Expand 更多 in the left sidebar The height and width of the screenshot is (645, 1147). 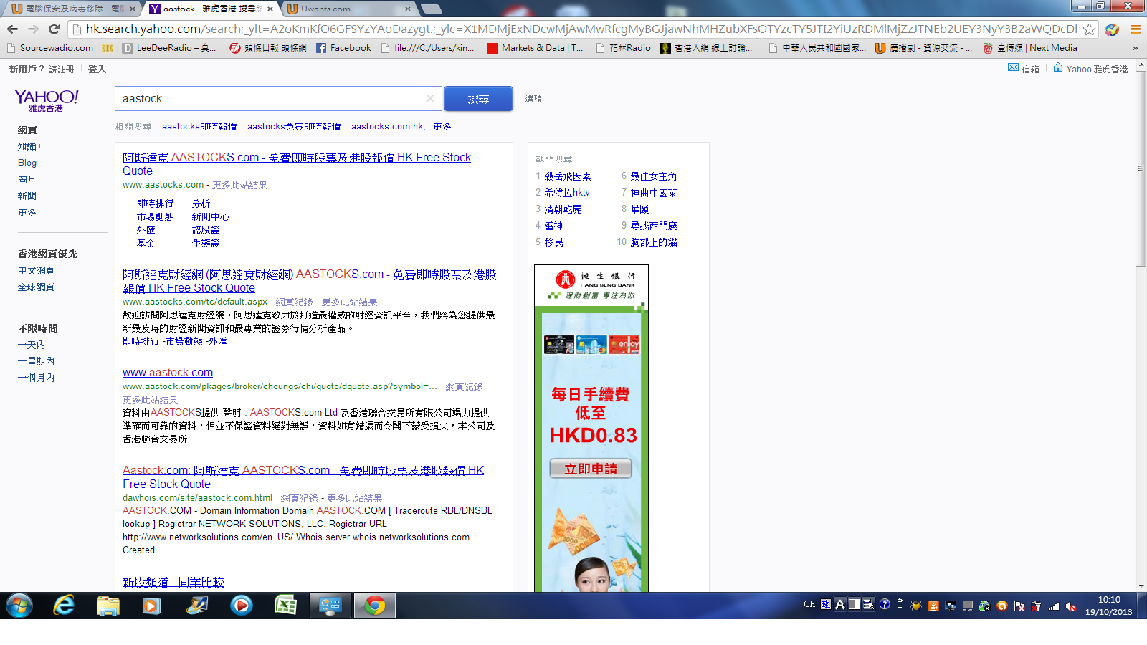[x=27, y=212]
